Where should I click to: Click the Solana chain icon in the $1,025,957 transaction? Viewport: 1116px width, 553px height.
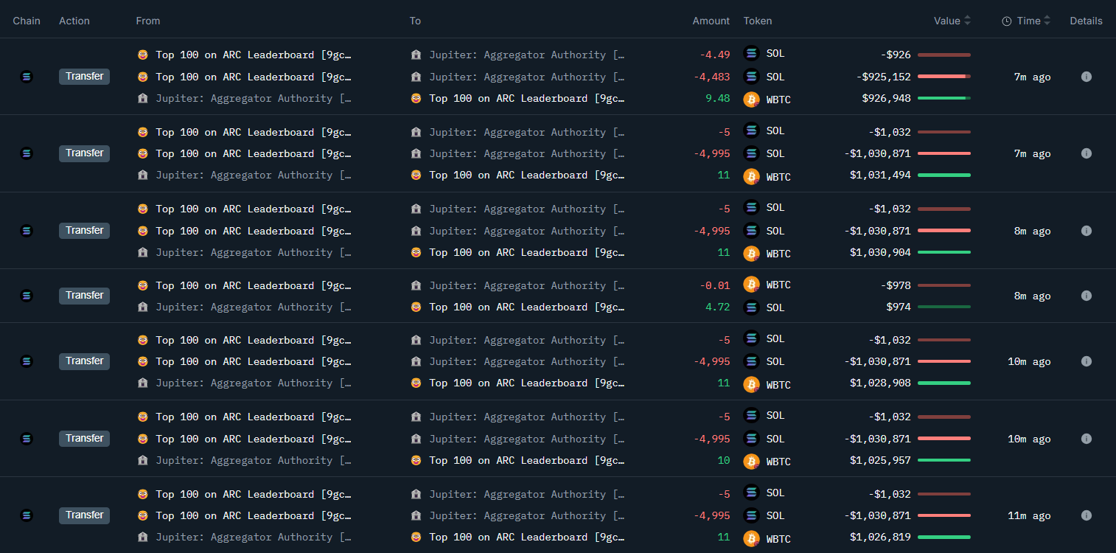click(x=27, y=439)
